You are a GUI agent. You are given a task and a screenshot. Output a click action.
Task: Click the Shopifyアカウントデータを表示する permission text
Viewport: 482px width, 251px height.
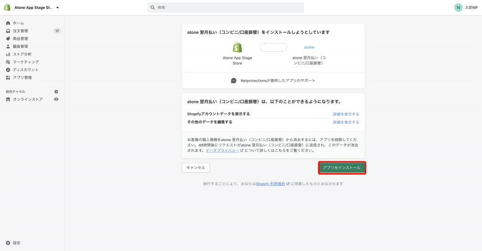(x=218, y=114)
